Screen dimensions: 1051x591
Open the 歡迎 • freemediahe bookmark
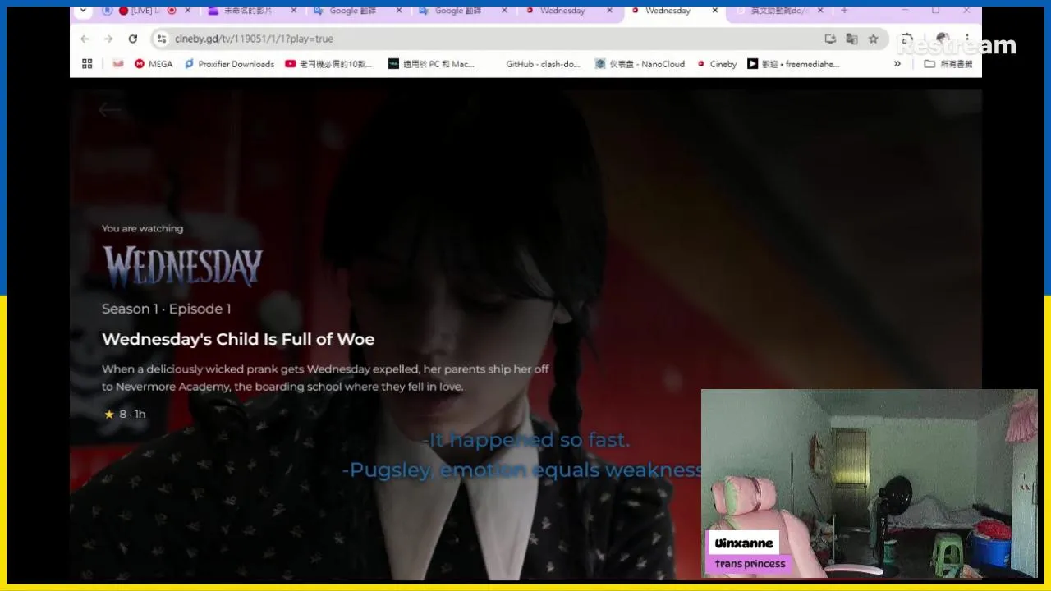(793, 64)
